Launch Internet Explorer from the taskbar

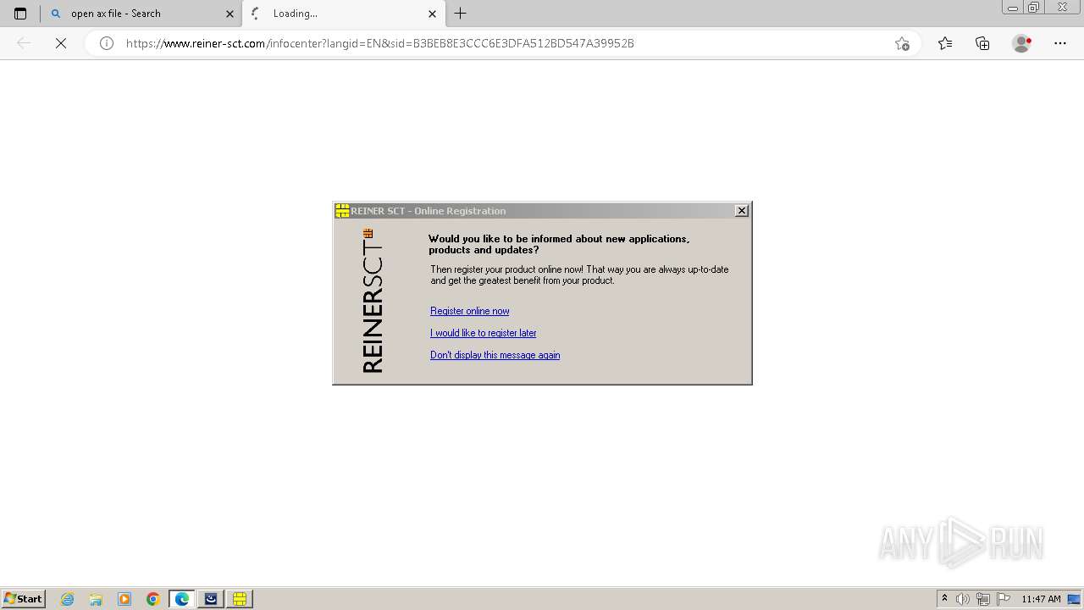click(67, 599)
